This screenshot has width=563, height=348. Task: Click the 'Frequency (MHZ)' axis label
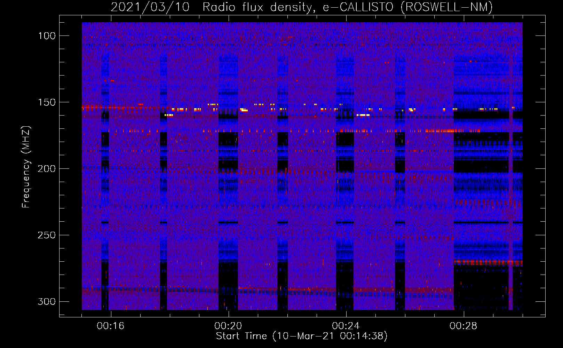[x=26, y=167]
